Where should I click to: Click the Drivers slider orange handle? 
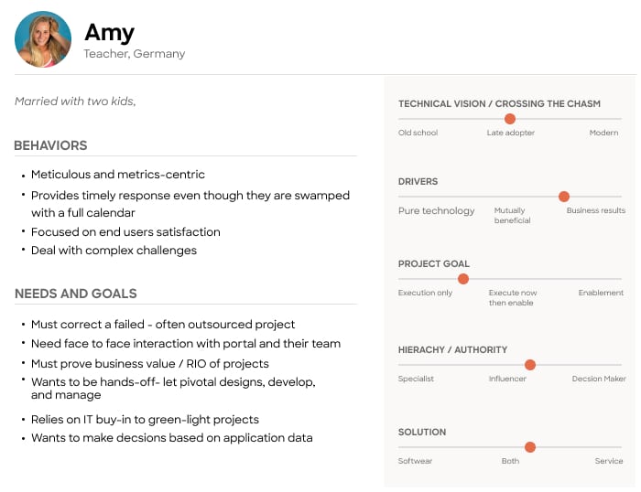pos(564,197)
